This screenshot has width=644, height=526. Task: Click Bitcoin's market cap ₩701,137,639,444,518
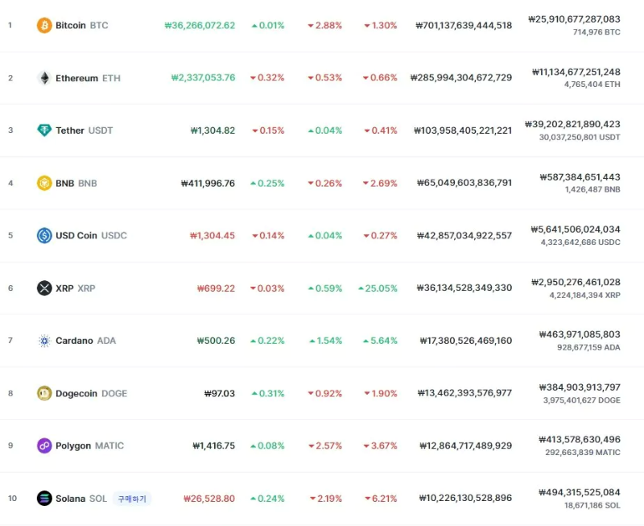464,26
